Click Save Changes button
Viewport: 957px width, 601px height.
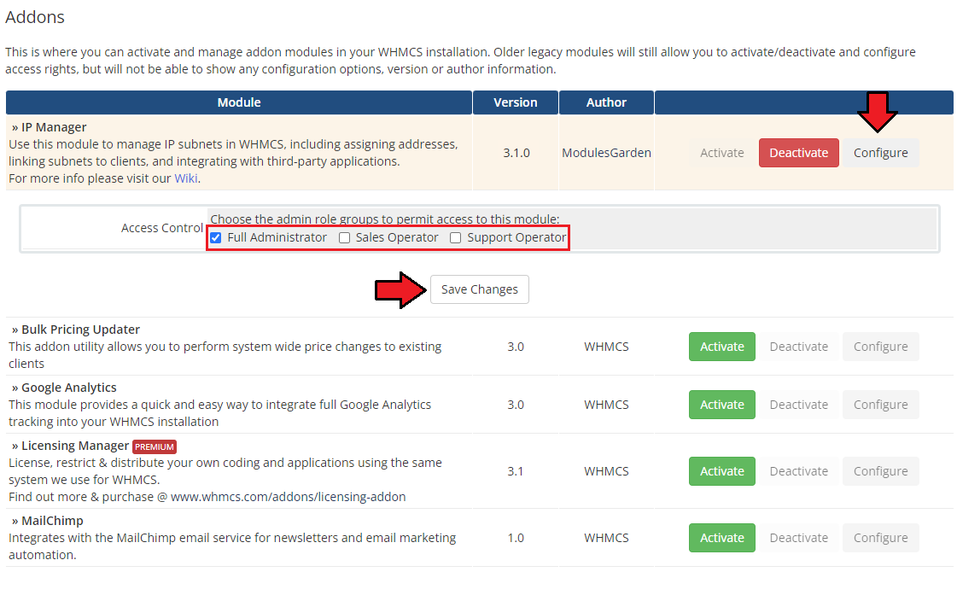[479, 289]
